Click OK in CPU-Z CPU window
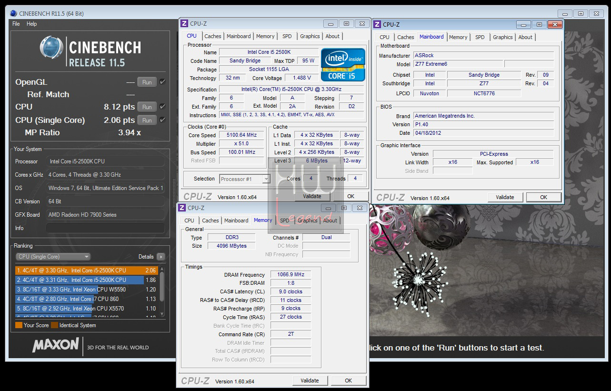This screenshot has width=611, height=391. (351, 196)
